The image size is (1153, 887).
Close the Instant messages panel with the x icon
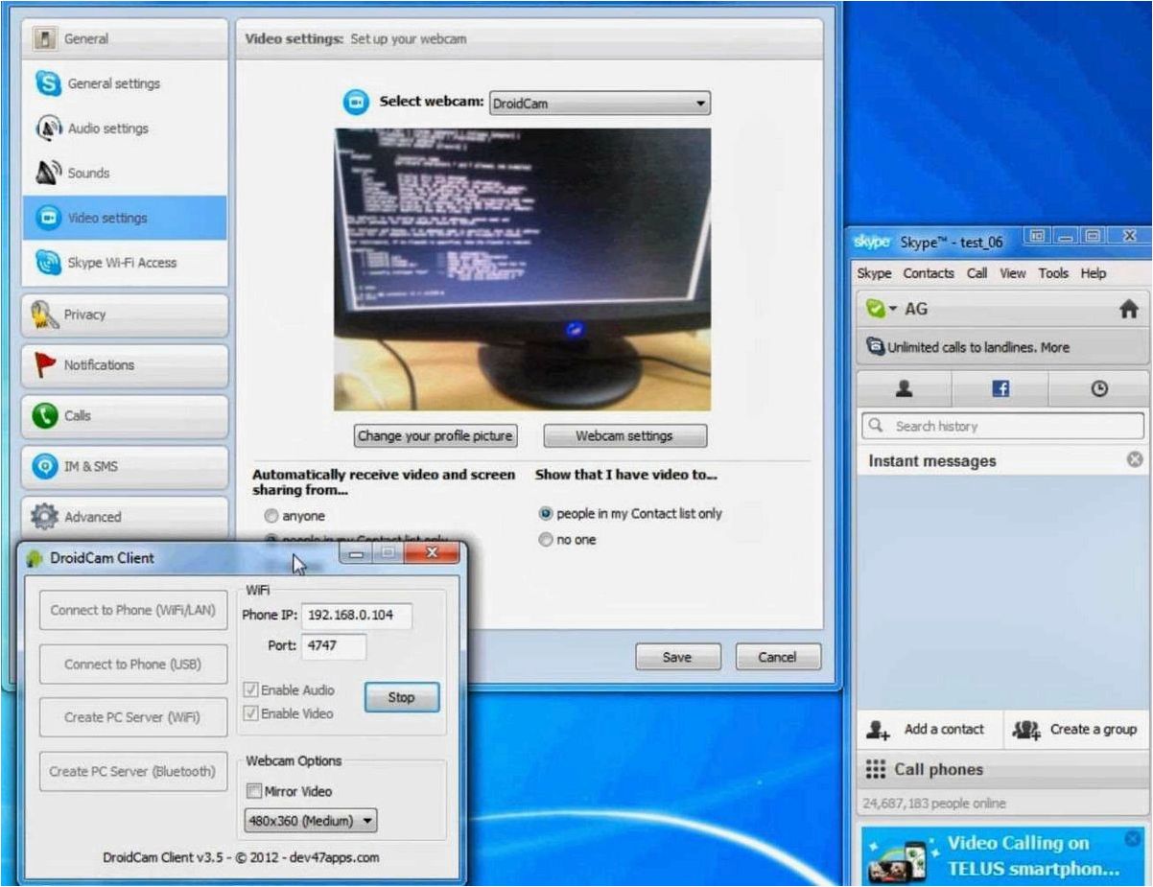[1135, 460]
